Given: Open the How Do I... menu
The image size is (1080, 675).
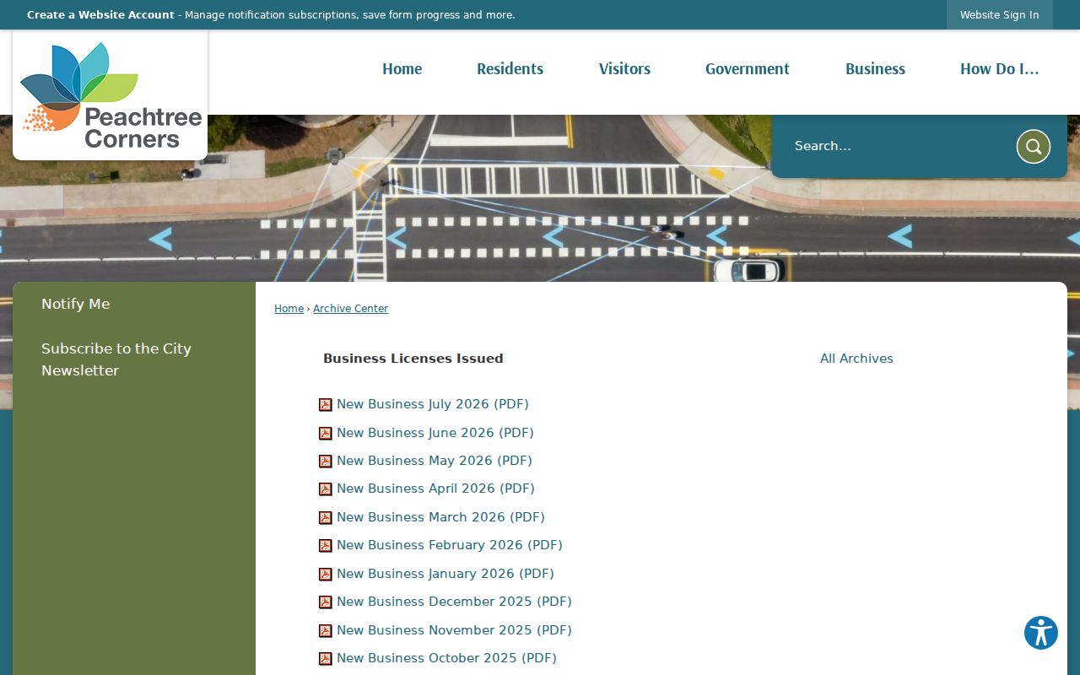Looking at the screenshot, I should [999, 69].
